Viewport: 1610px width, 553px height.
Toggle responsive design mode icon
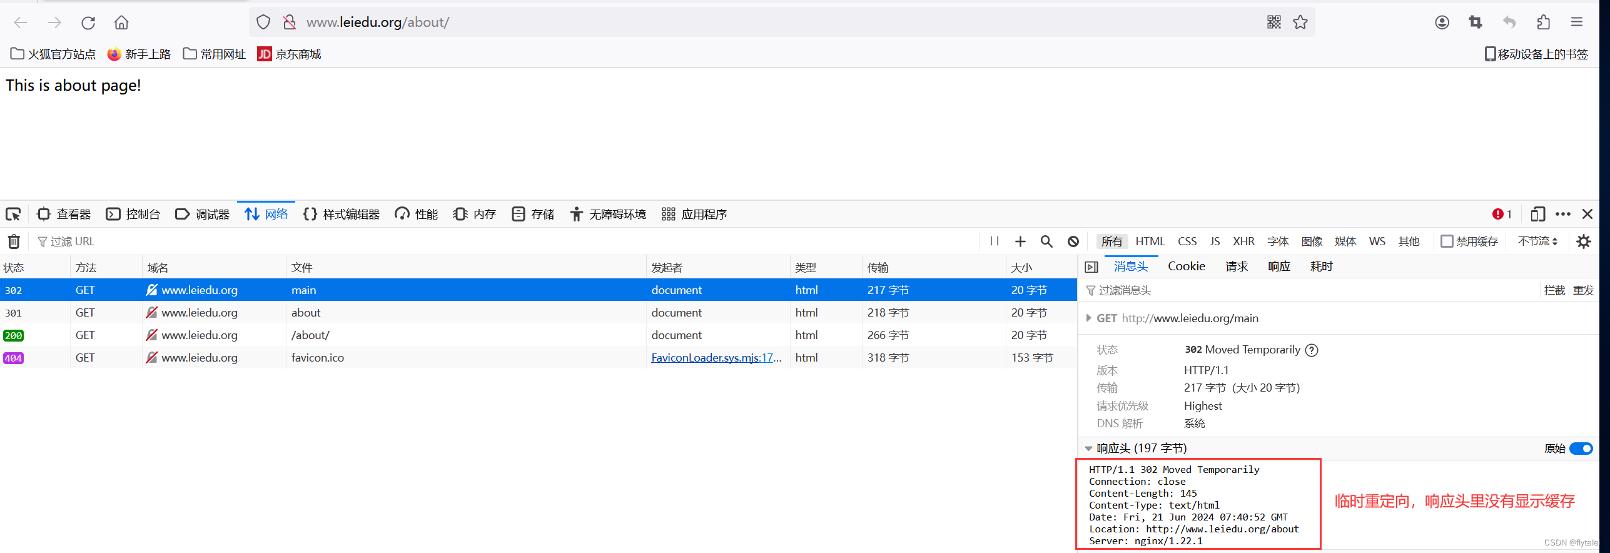pyautogui.click(x=1537, y=215)
